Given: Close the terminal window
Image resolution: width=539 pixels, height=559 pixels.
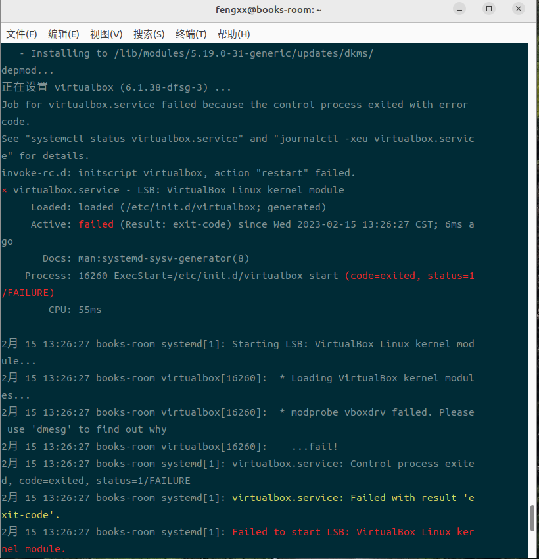Looking at the screenshot, I should coord(519,9).
